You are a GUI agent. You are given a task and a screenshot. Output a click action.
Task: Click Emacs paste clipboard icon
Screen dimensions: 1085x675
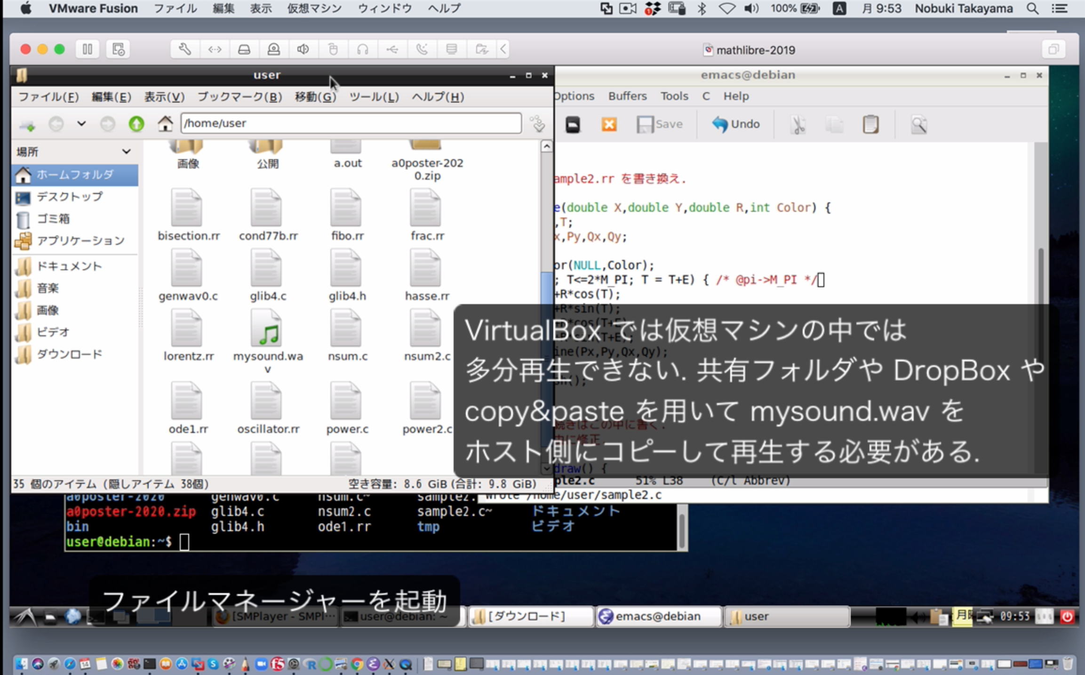(870, 124)
